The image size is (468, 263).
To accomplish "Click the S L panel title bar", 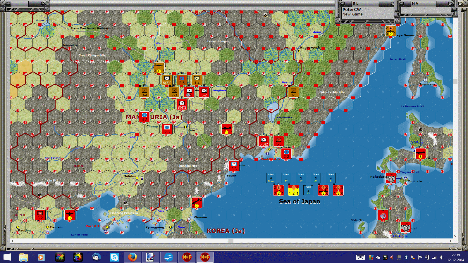I will coord(368,4).
